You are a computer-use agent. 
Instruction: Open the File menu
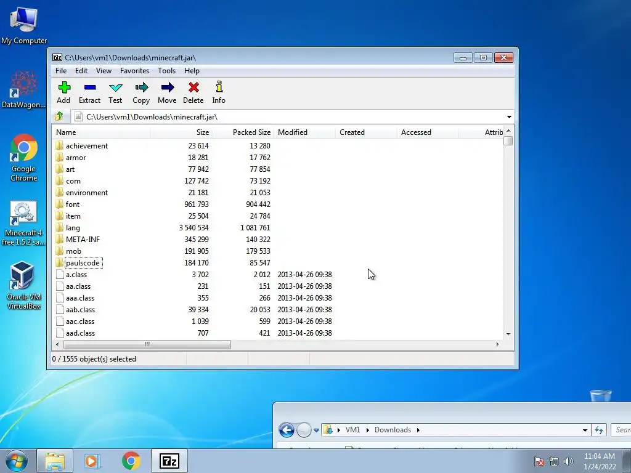61,71
